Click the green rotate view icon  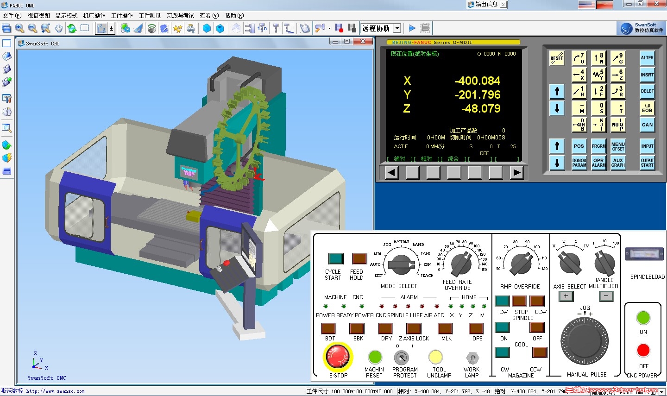72,28
